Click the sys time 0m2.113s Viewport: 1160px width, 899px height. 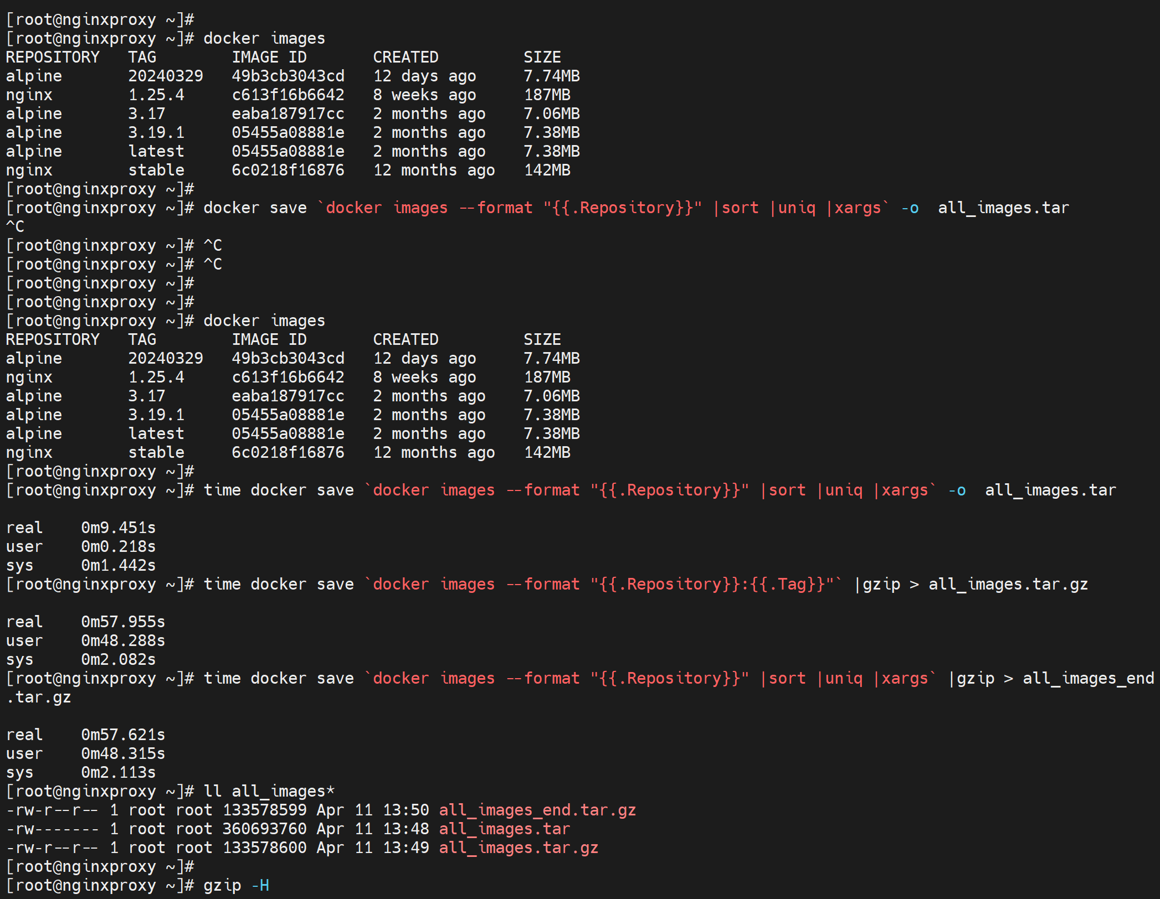point(118,772)
